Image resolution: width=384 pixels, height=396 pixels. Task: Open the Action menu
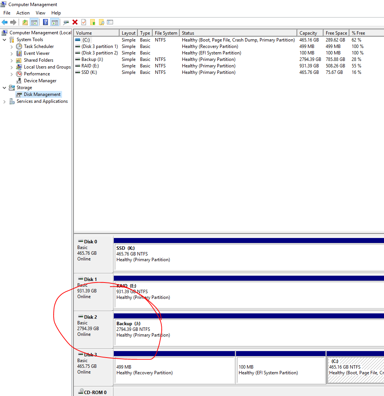click(x=23, y=13)
